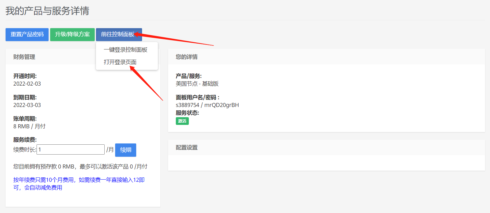Click the blue 续期 button

pos(126,150)
